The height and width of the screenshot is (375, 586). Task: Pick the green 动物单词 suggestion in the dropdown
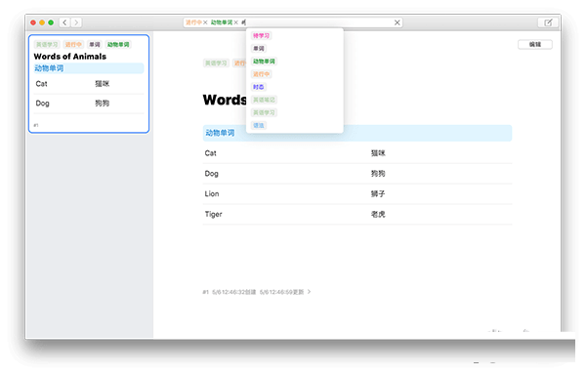[x=264, y=62]
